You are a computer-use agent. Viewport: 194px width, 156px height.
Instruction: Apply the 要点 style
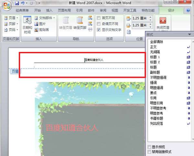[x=170, y=93]
